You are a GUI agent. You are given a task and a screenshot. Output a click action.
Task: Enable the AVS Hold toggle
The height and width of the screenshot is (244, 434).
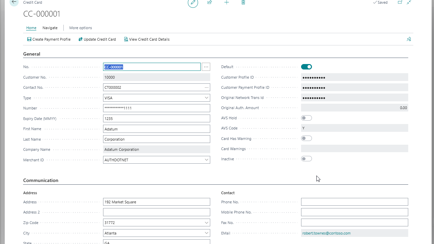coord(306,118)
